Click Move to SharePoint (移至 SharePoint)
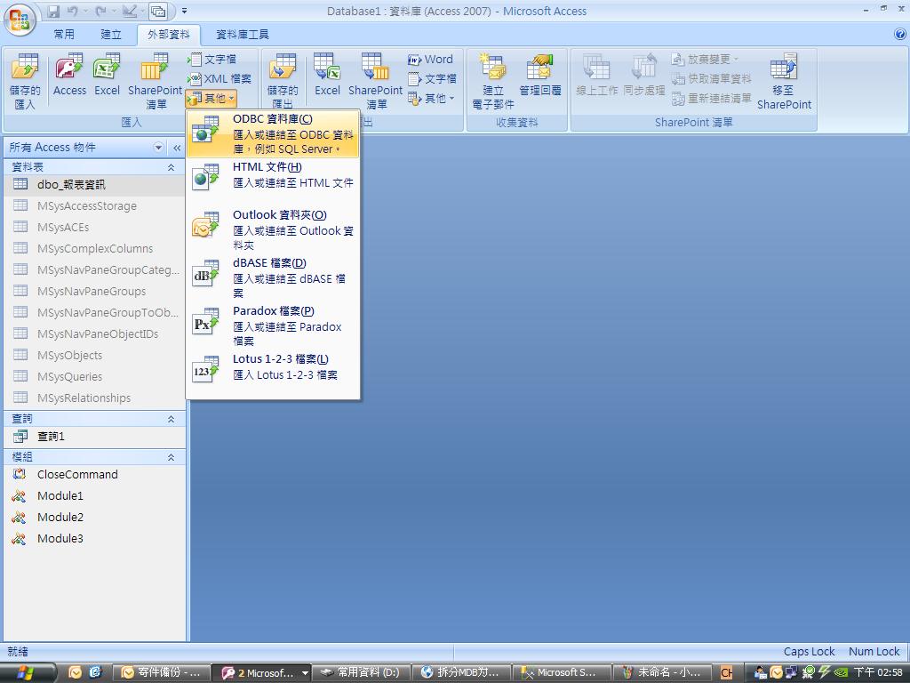The image size is (910, 683). [784, 81]
